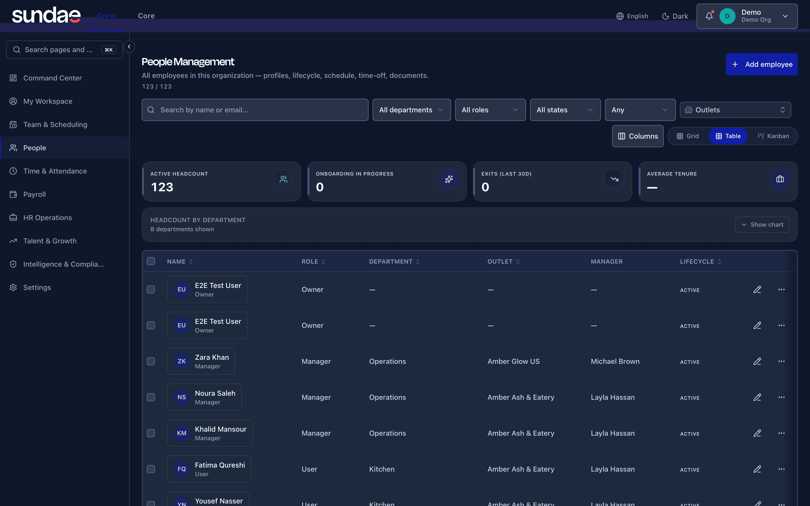Viewport: 810px width, 506px height.
Task: Navigate to Time & Attendance
Action: pyautogui.click(x=65, y=171)
